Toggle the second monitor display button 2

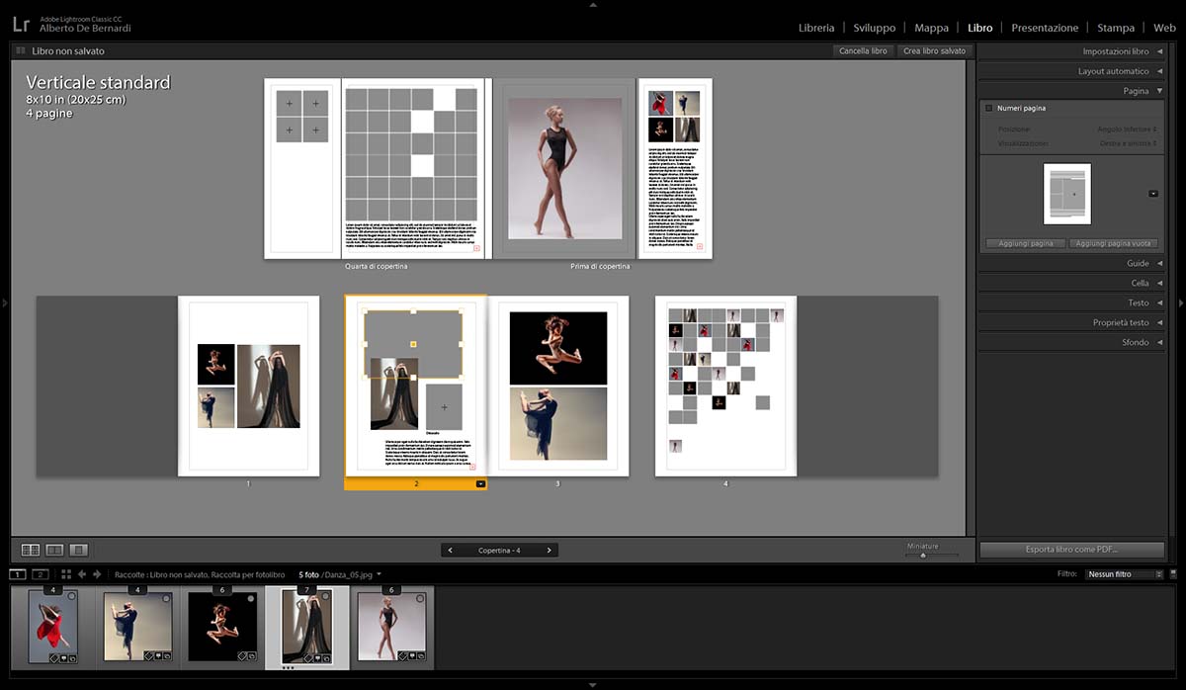(x=41, y=573)
